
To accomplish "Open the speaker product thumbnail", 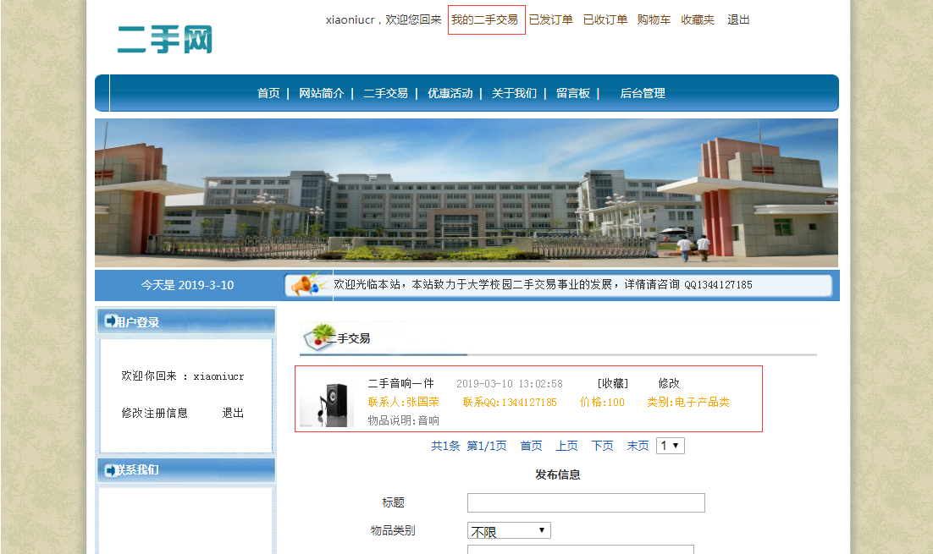I will pyautogui.click(x=328, y=403).
